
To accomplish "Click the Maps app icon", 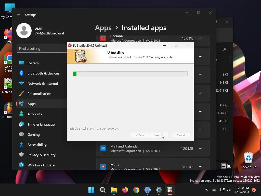I will pyautogui.click(x=103, y=166).
